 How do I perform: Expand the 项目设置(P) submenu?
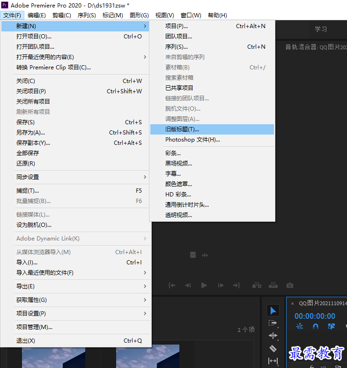click(75, 314)
